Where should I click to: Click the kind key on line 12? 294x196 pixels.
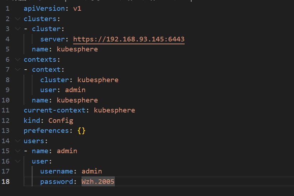pos(32,120)
